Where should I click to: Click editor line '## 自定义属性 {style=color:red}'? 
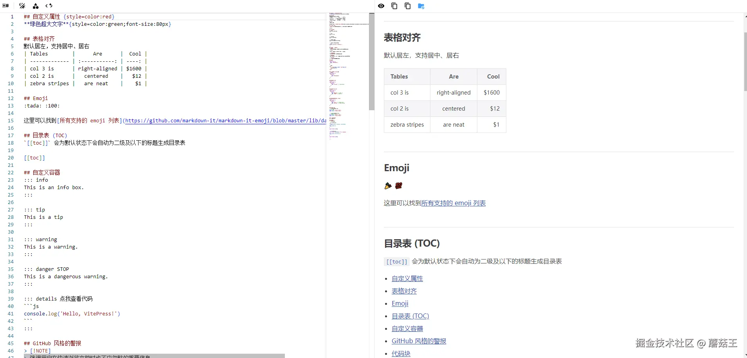[69, 17]
